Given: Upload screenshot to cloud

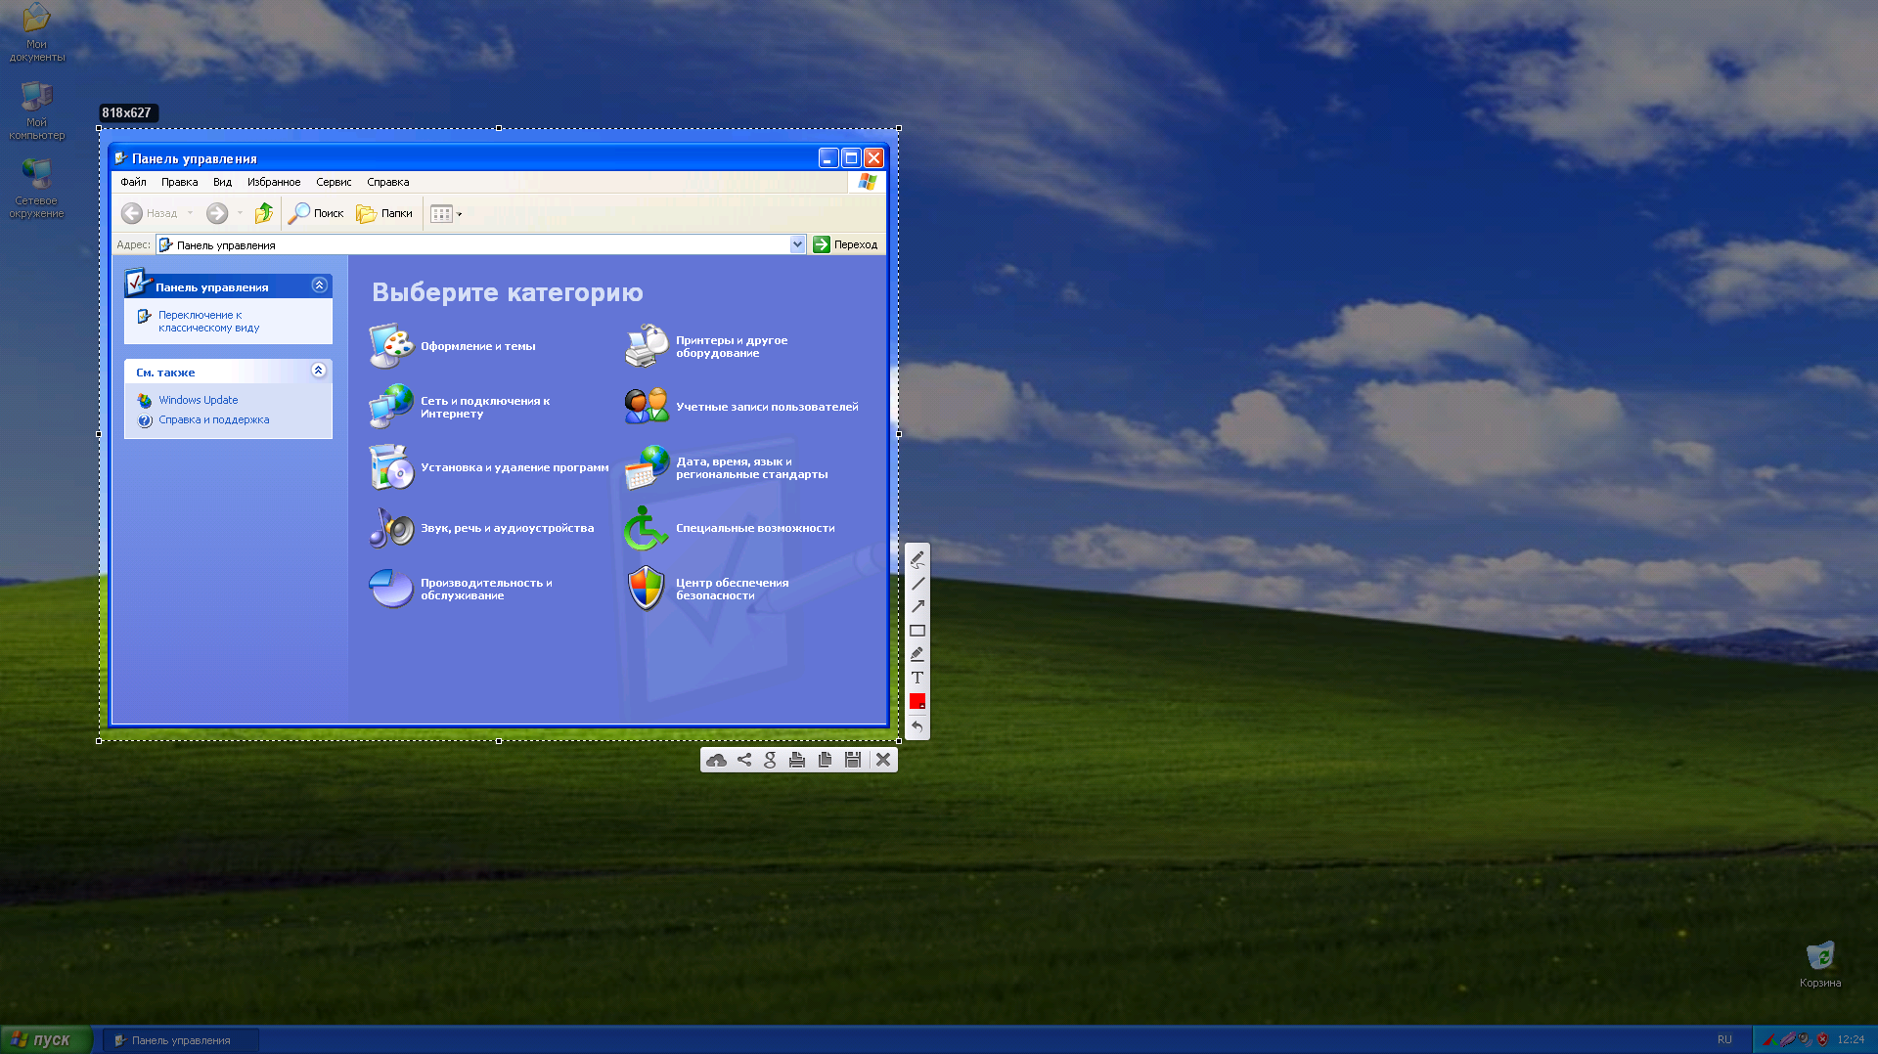Looking at the screenshot, I should [716, 760].
